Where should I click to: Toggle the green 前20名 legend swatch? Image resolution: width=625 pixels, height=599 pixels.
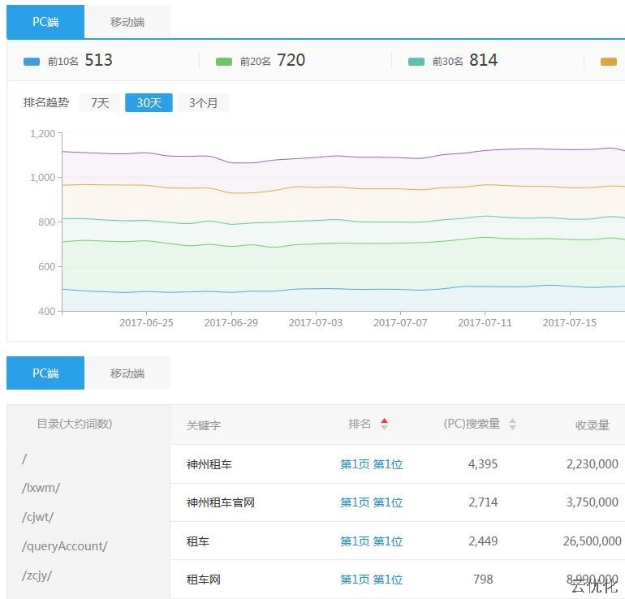click(224, 62)
